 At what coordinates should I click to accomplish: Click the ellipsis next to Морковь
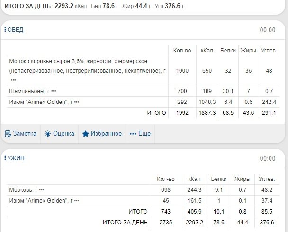coord(42,190)
